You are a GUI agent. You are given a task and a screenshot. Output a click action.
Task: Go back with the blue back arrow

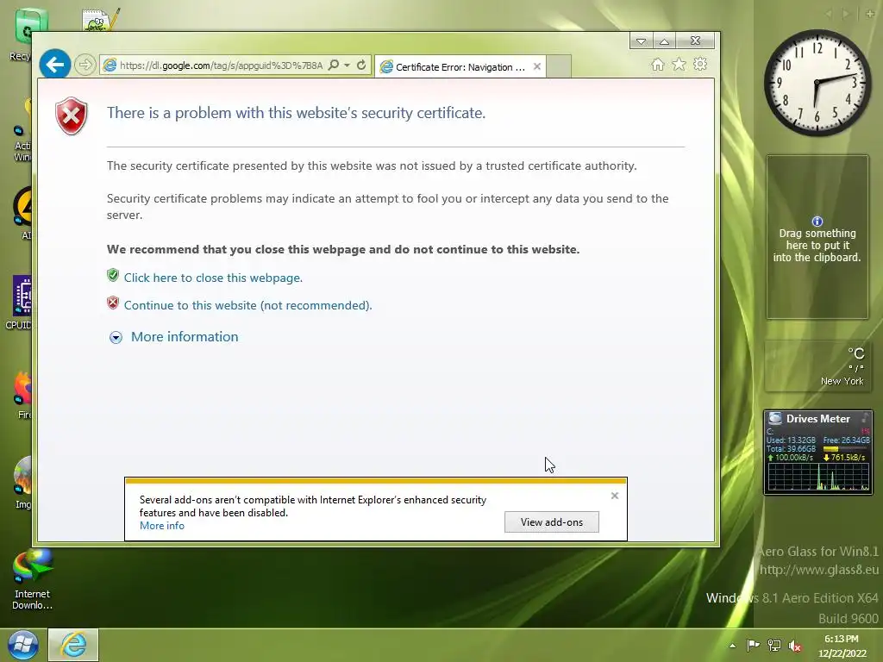pos(54,65)
